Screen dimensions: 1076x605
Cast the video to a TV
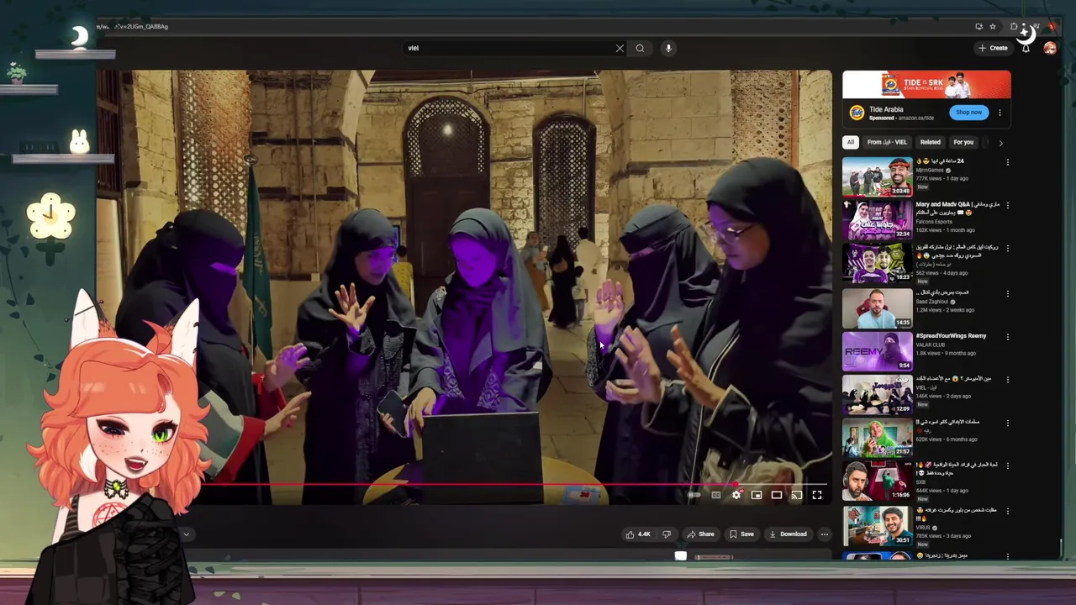click(x=797, y=495)
